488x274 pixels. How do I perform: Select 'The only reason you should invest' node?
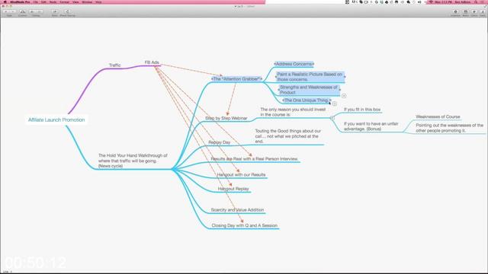coord(293,112)
